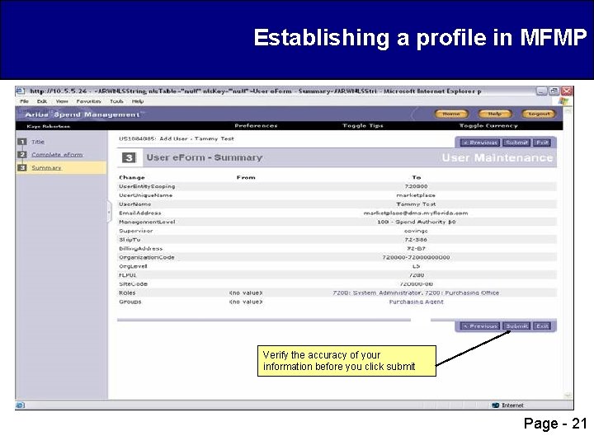The height and width of the screenshot is (445, 594).
Task: Click the 720000-72000000000 value
Action: (416, 257)
